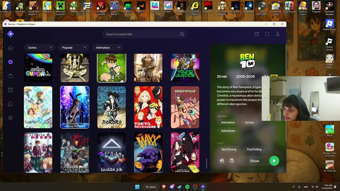The height and width of the screenshot is (191, 340).
Task: Expand the Popular sort dropdown
Action: click(x=74, y=47)
